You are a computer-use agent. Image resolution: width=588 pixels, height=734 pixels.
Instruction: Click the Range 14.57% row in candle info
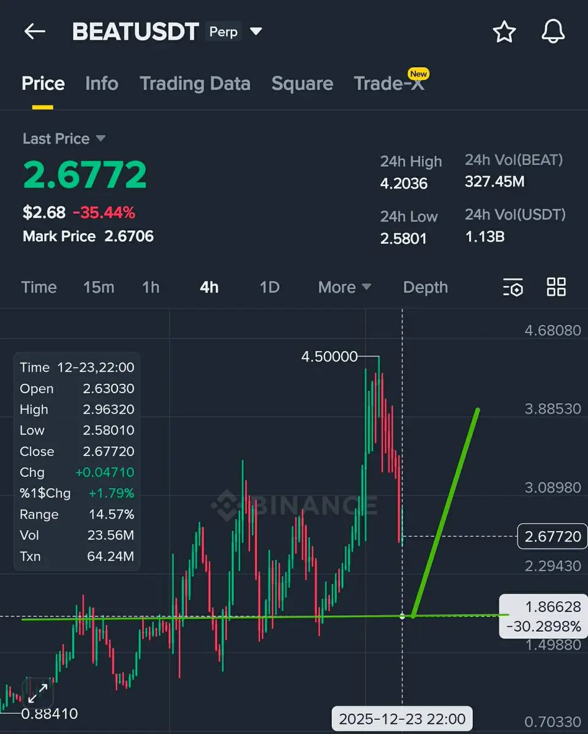[x=77, y=514]
